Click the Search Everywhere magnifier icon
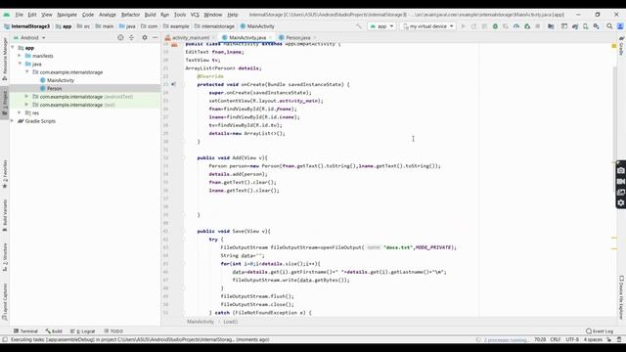This screenshot has height=352, width=626. pos(609,26)
